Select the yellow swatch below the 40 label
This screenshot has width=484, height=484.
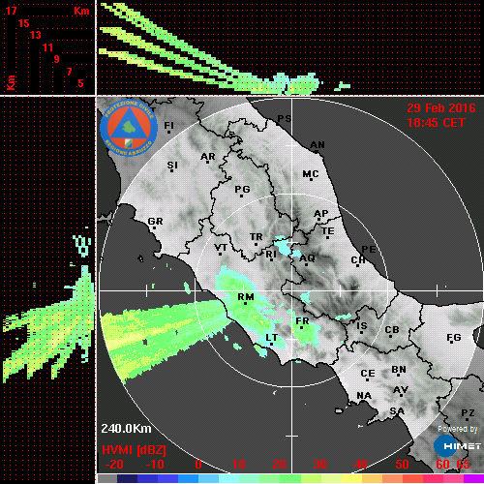351,478
